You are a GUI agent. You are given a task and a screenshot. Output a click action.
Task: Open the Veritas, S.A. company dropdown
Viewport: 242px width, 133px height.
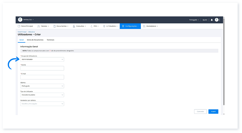click(x=28, y=20)
